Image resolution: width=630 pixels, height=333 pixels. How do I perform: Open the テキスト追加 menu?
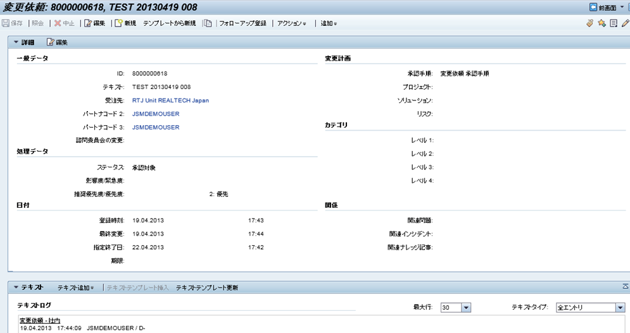76,288
